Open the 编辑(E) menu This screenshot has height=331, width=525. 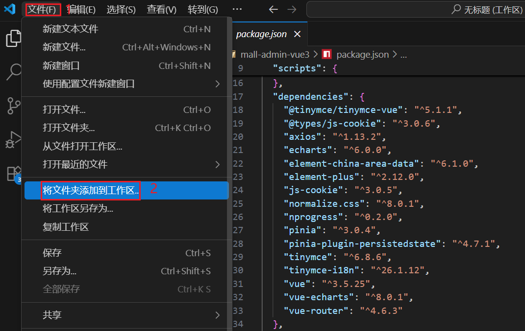point(81,9)
